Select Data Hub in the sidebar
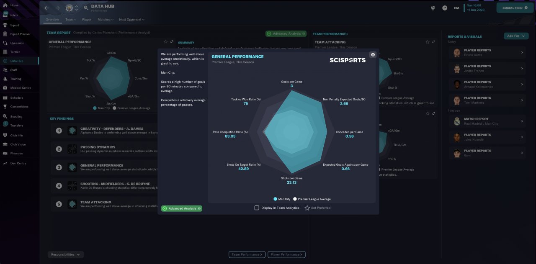This screenshot has width=536, height=264. click(x=19, y=61)
